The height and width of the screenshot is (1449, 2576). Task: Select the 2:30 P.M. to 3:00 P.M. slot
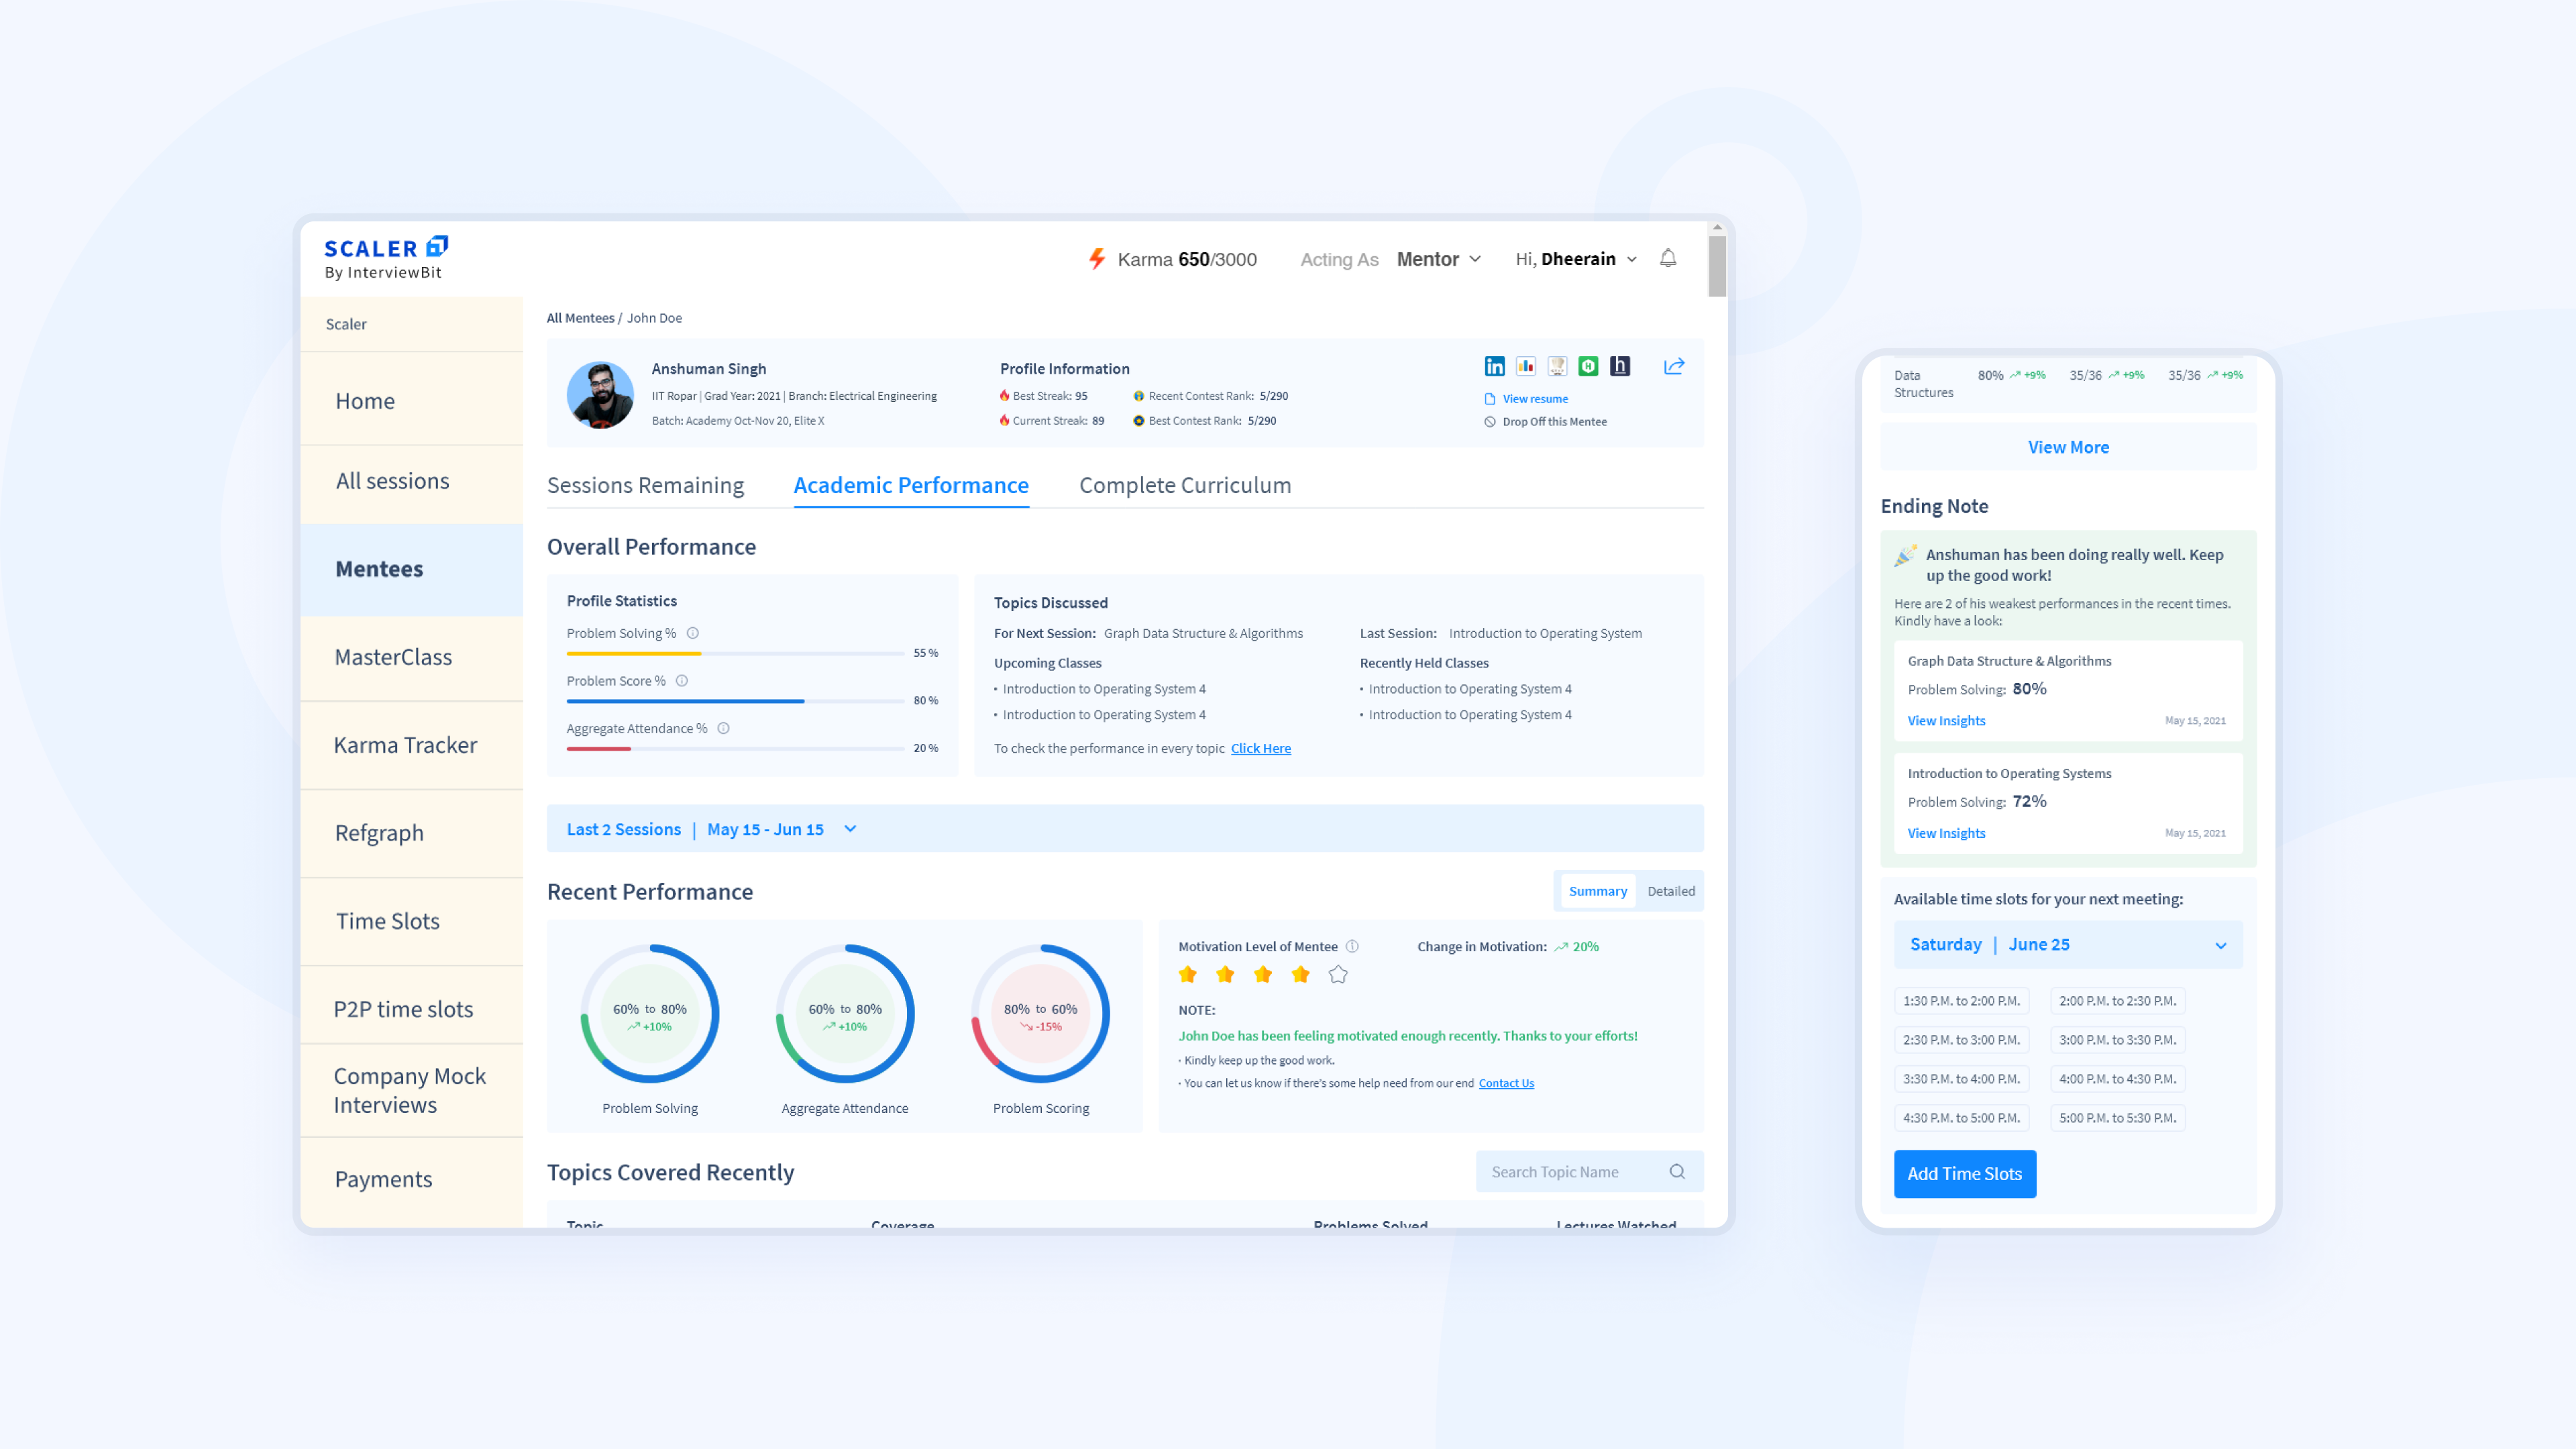(x=1961, y=1040)
